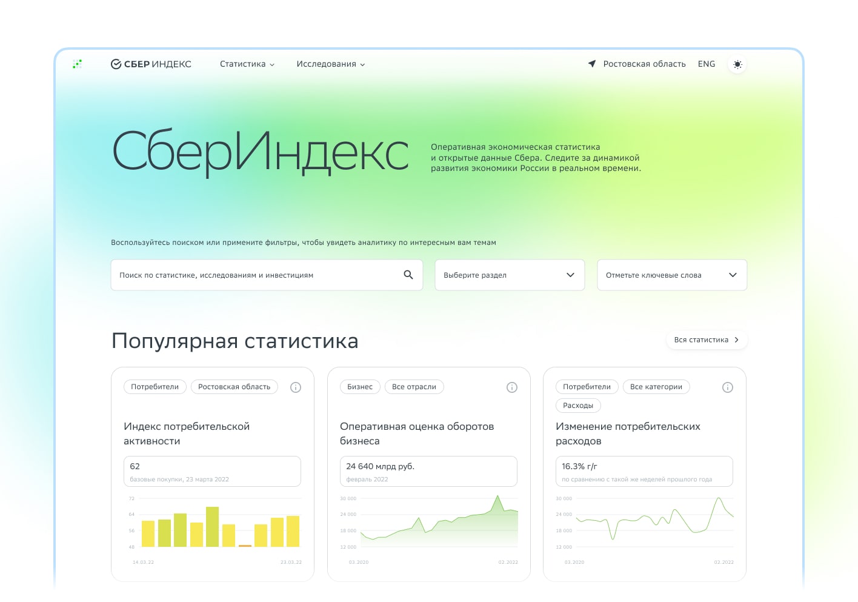This screenshot has width=858, height=602.
Task: Click the search magnifier icon
Action: pyautogui.click(x=408, y=275)
